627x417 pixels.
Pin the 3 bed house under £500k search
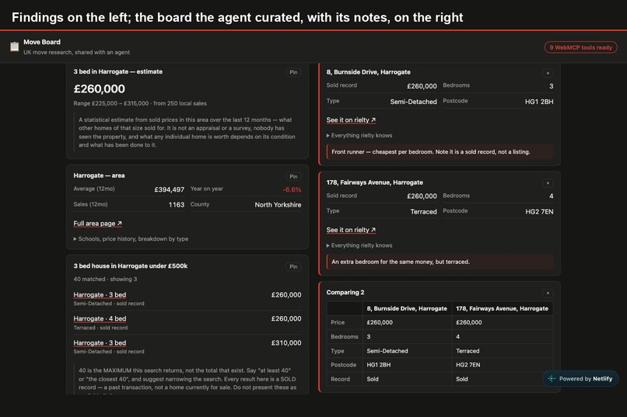pyautogui.click(x=293, y=266)
